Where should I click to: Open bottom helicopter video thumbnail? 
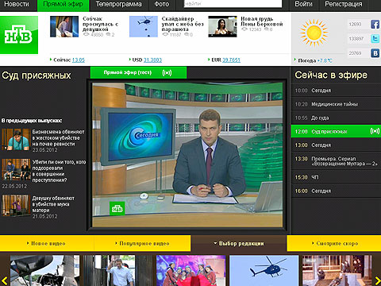[264, 270]
